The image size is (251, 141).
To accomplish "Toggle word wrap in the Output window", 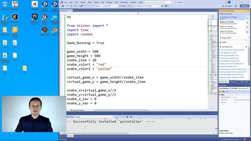I will point(131,117).
